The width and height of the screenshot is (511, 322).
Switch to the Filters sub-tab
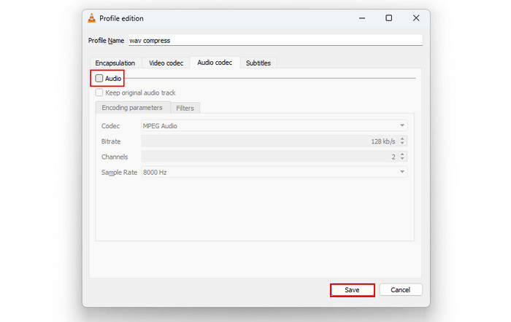[185, 108]
